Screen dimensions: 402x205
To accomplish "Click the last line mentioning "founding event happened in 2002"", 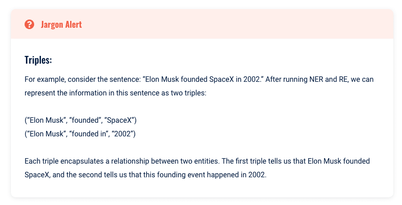I will tap(145, 175).
